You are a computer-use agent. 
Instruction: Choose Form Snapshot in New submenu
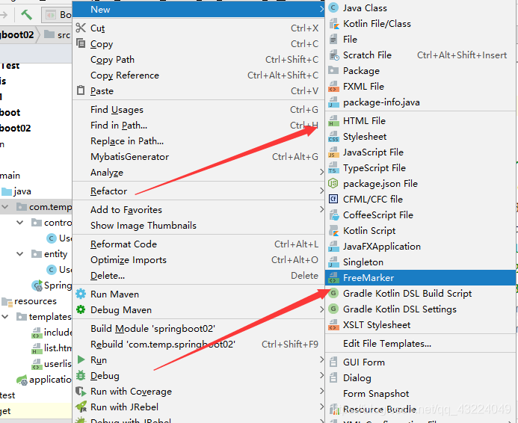tap(420, 394)
